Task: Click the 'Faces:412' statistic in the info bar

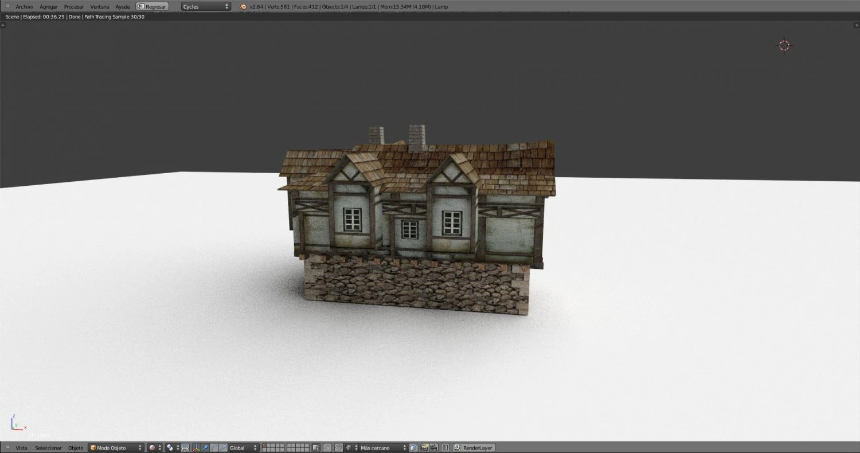Action: [x=305, y=7]
